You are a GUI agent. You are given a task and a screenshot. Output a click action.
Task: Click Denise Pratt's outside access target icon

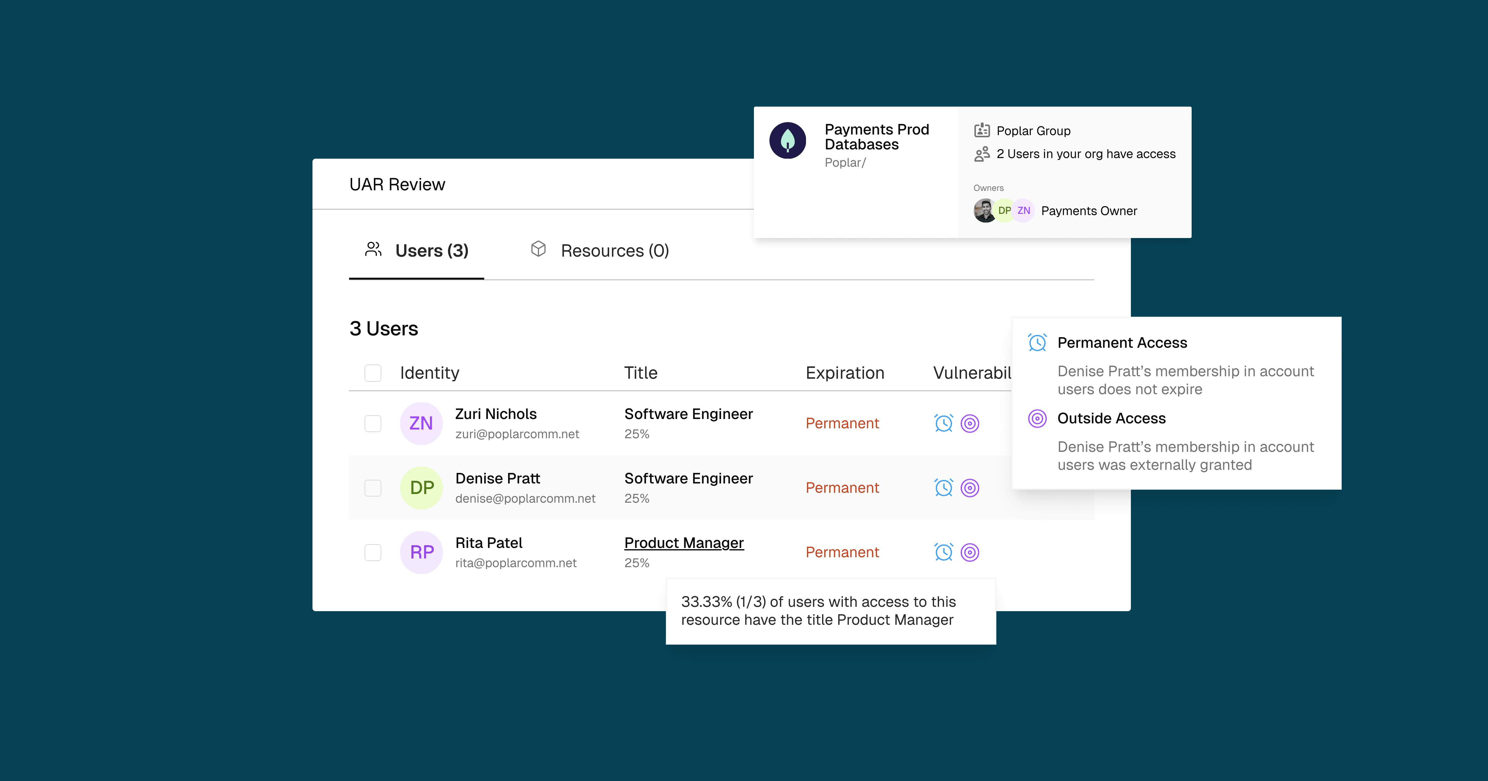click(x=970, y=488)
